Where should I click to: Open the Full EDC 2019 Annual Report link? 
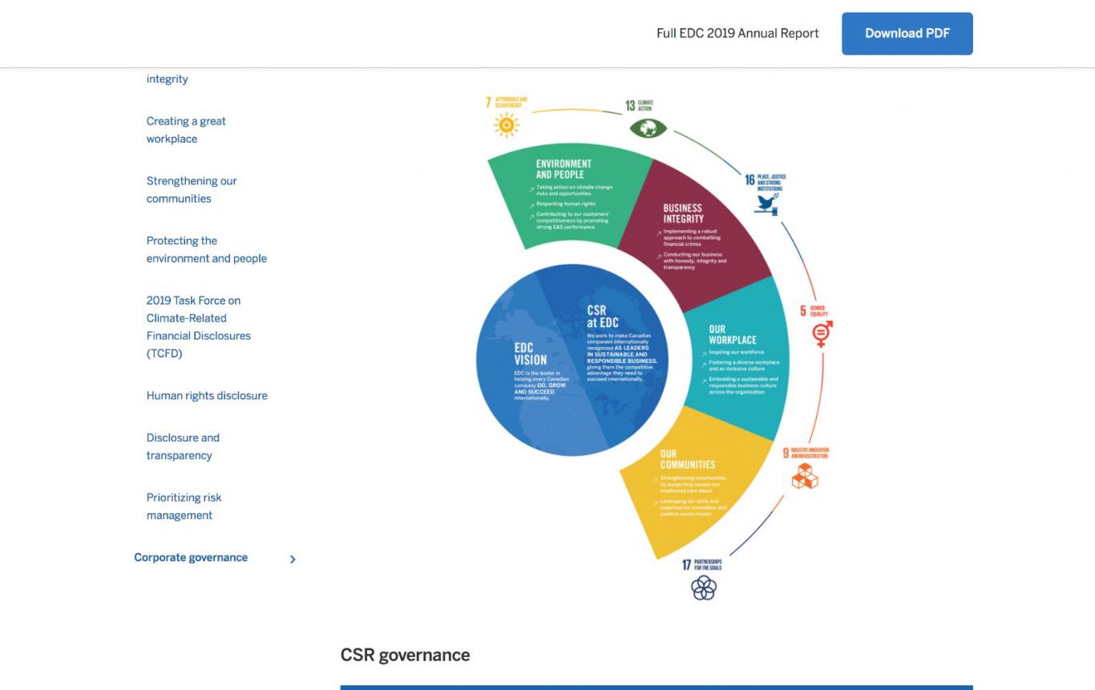737,34
